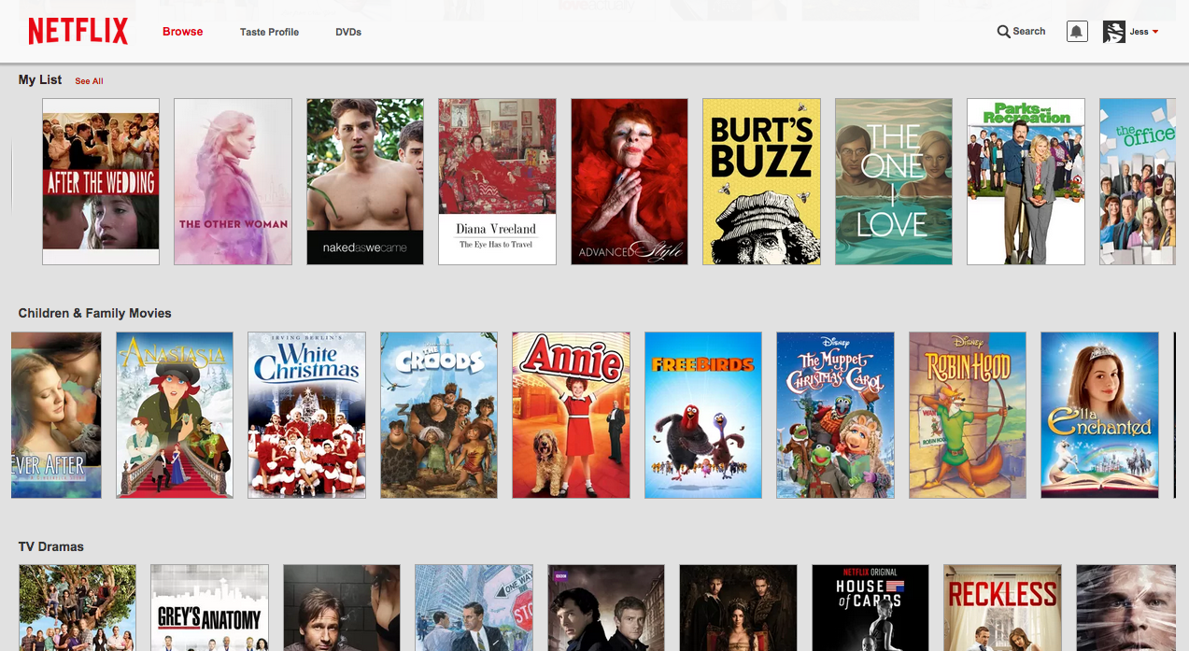Open the Children & Family Movies category
This screenshot has width=1189, height=651.
click(95, 313)
